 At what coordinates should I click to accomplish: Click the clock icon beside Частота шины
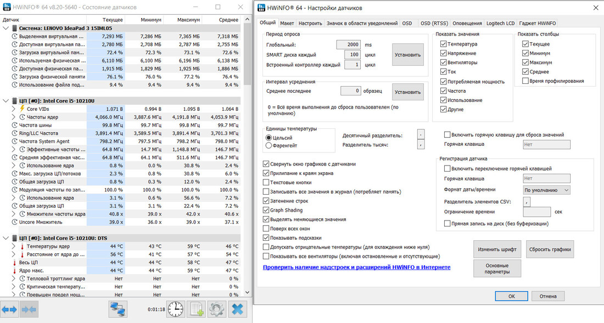click(15, 125)
